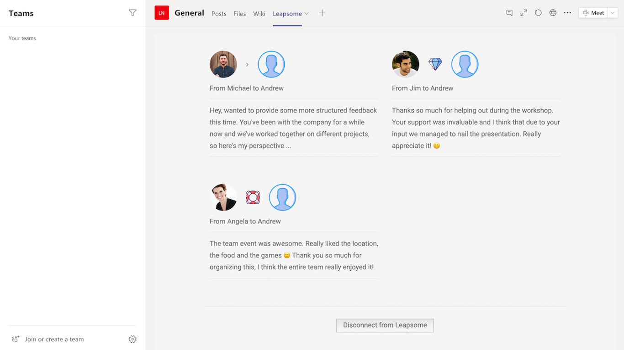Click the filter teams funnel icon
Image resolution: width=624 pixels, height=350 pixels.
[132, 13]
